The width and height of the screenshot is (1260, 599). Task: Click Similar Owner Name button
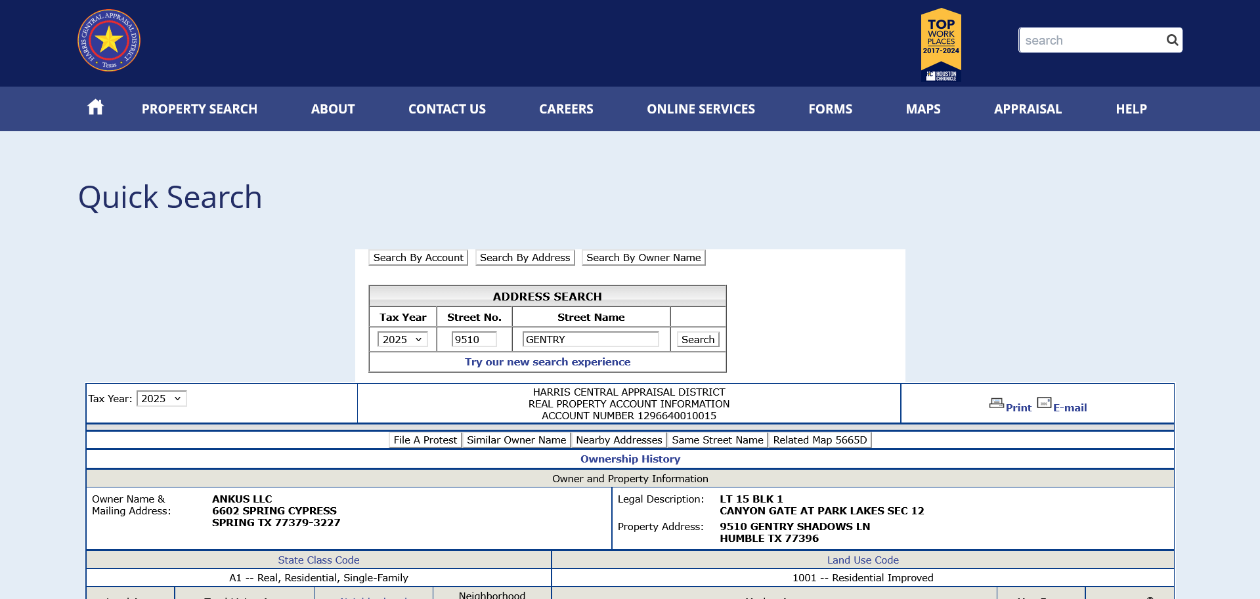pyautogui.click(x=516, y=440)
